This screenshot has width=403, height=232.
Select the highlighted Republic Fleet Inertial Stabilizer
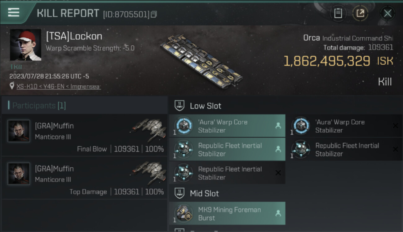[x=227, y=149]
